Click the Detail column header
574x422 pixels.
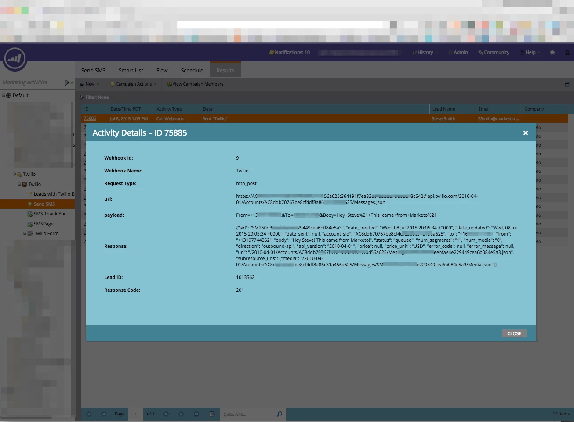click(x=314, y=109)
